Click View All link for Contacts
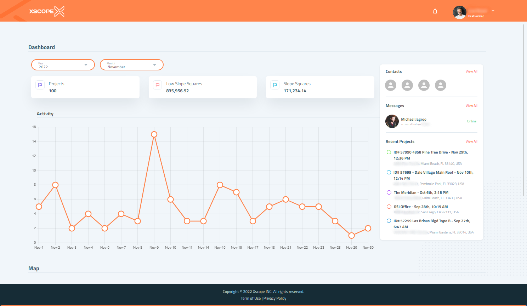The height and width of the screenshot is (306, 527). coord(471,71)
